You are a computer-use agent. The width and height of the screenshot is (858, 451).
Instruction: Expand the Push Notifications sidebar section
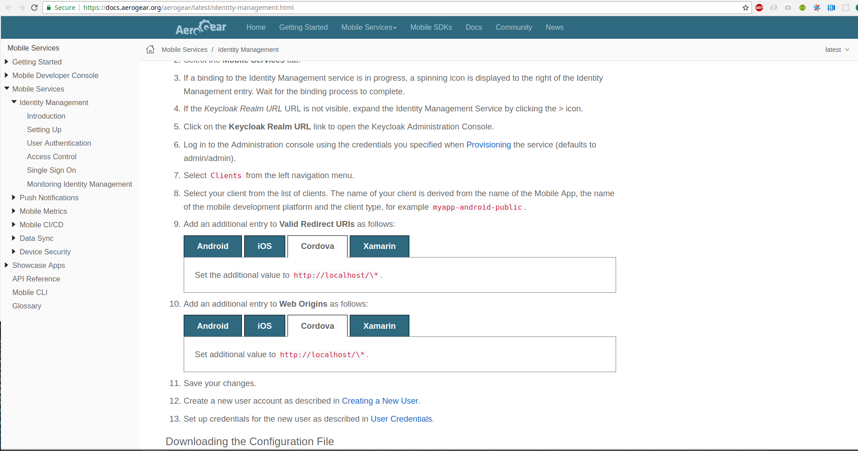pos(13,198)
